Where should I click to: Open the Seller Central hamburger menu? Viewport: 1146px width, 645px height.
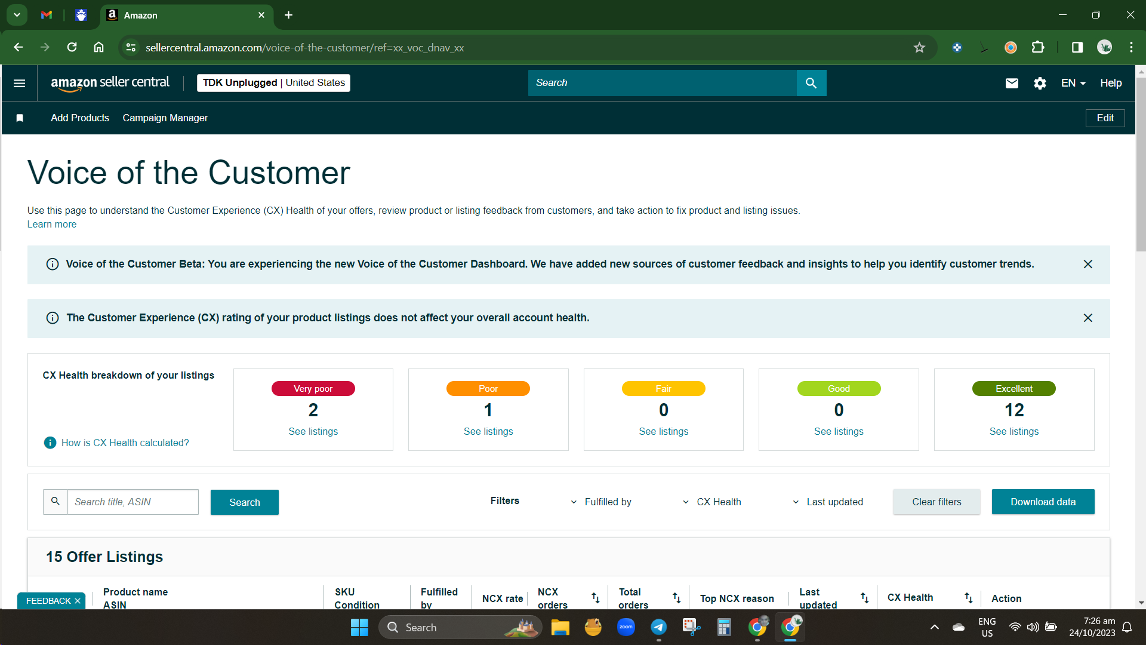point(19,83)
